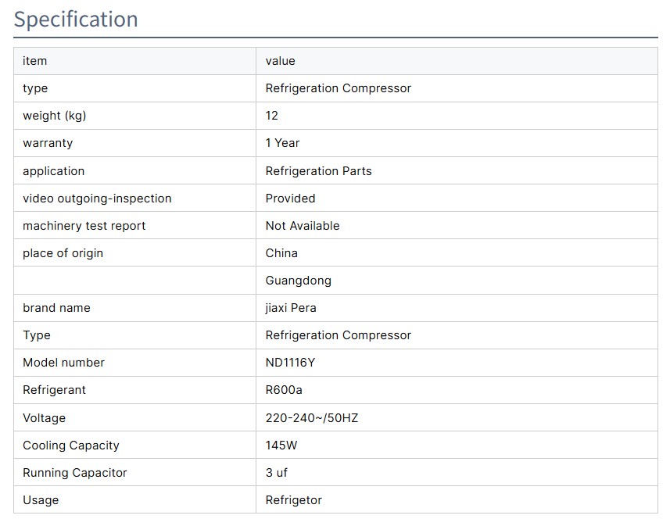Click the 145W cooling capacity value
The height and width of the screenshot is (526, 670).
point(281,445)
